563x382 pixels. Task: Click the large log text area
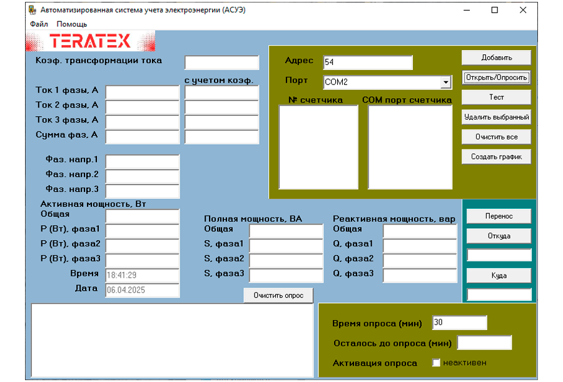coord(173,340)
